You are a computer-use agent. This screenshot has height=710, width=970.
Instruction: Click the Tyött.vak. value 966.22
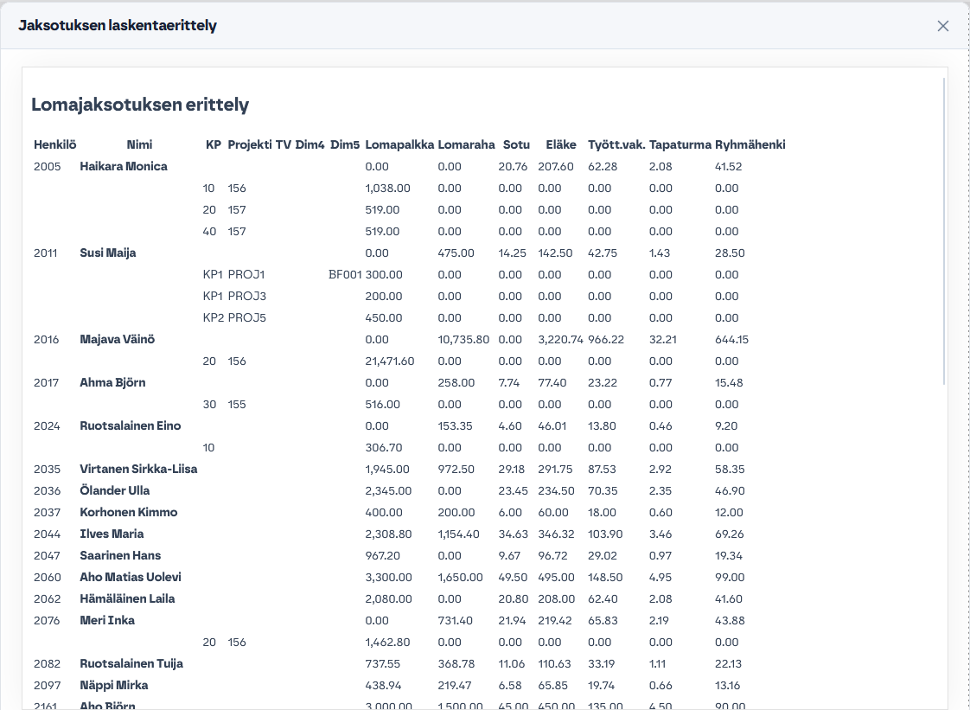click(606, 340)
